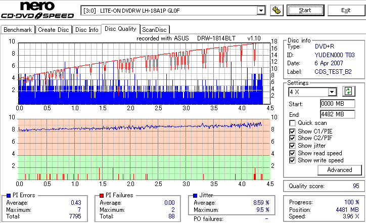Toggle the Show jitter checkbox
This screenshot has width=366, height=223.
coord(292,146)
